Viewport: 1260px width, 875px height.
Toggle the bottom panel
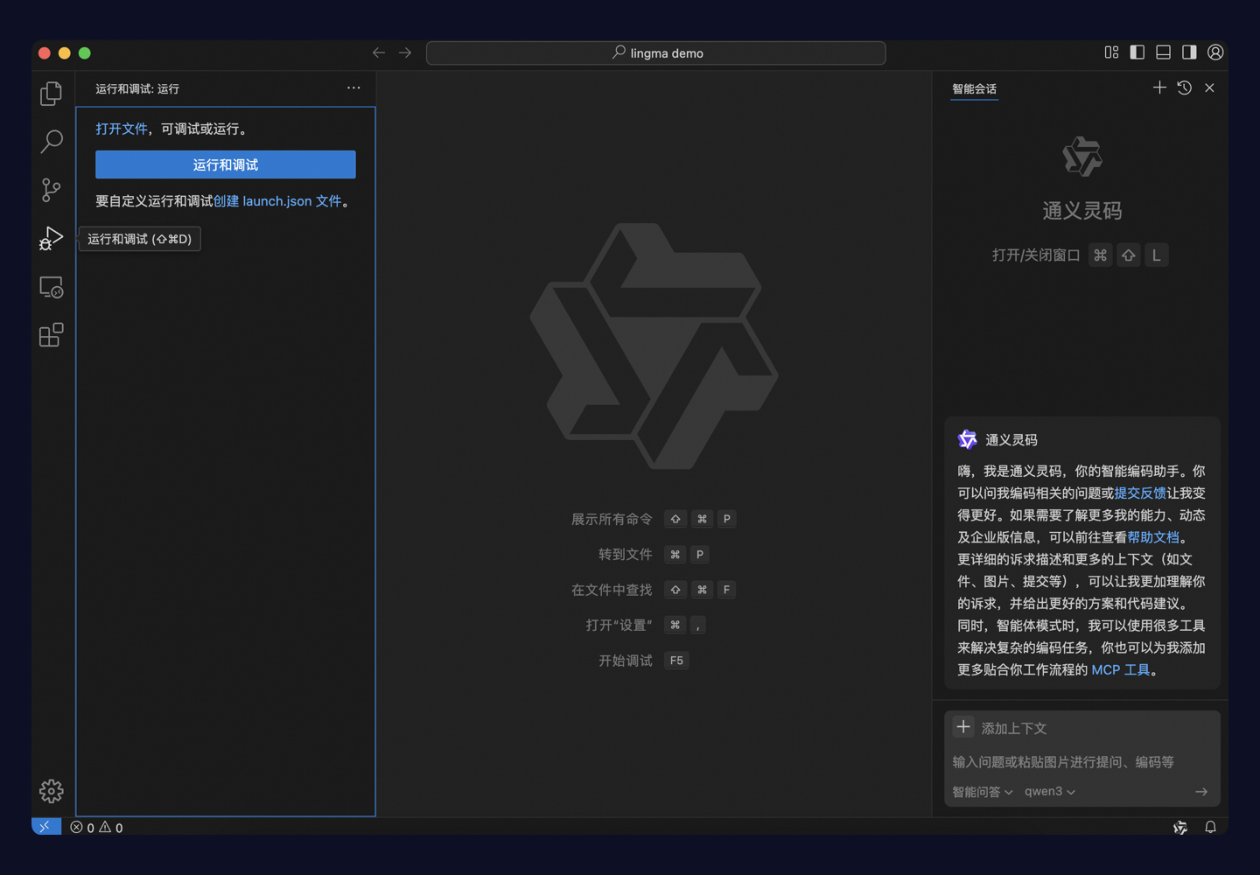click(1163, 52)
